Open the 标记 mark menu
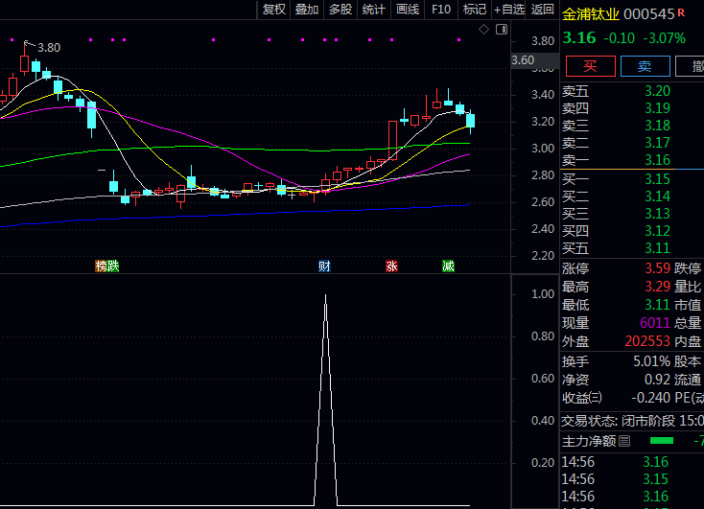The height and width of the screenshot is (509, 704). [x=475, y=10]
